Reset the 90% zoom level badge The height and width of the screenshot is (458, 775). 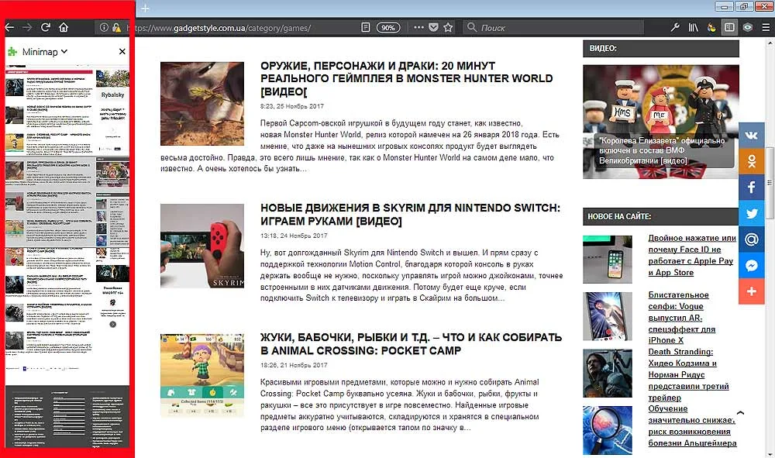pyautogui.click(x=388, y=28)
